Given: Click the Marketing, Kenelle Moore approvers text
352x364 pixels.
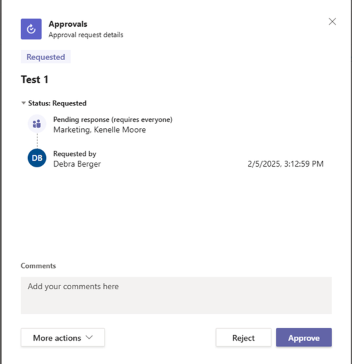Looking at the screenshot, I should pyautogui.click(x=99, y=129).
